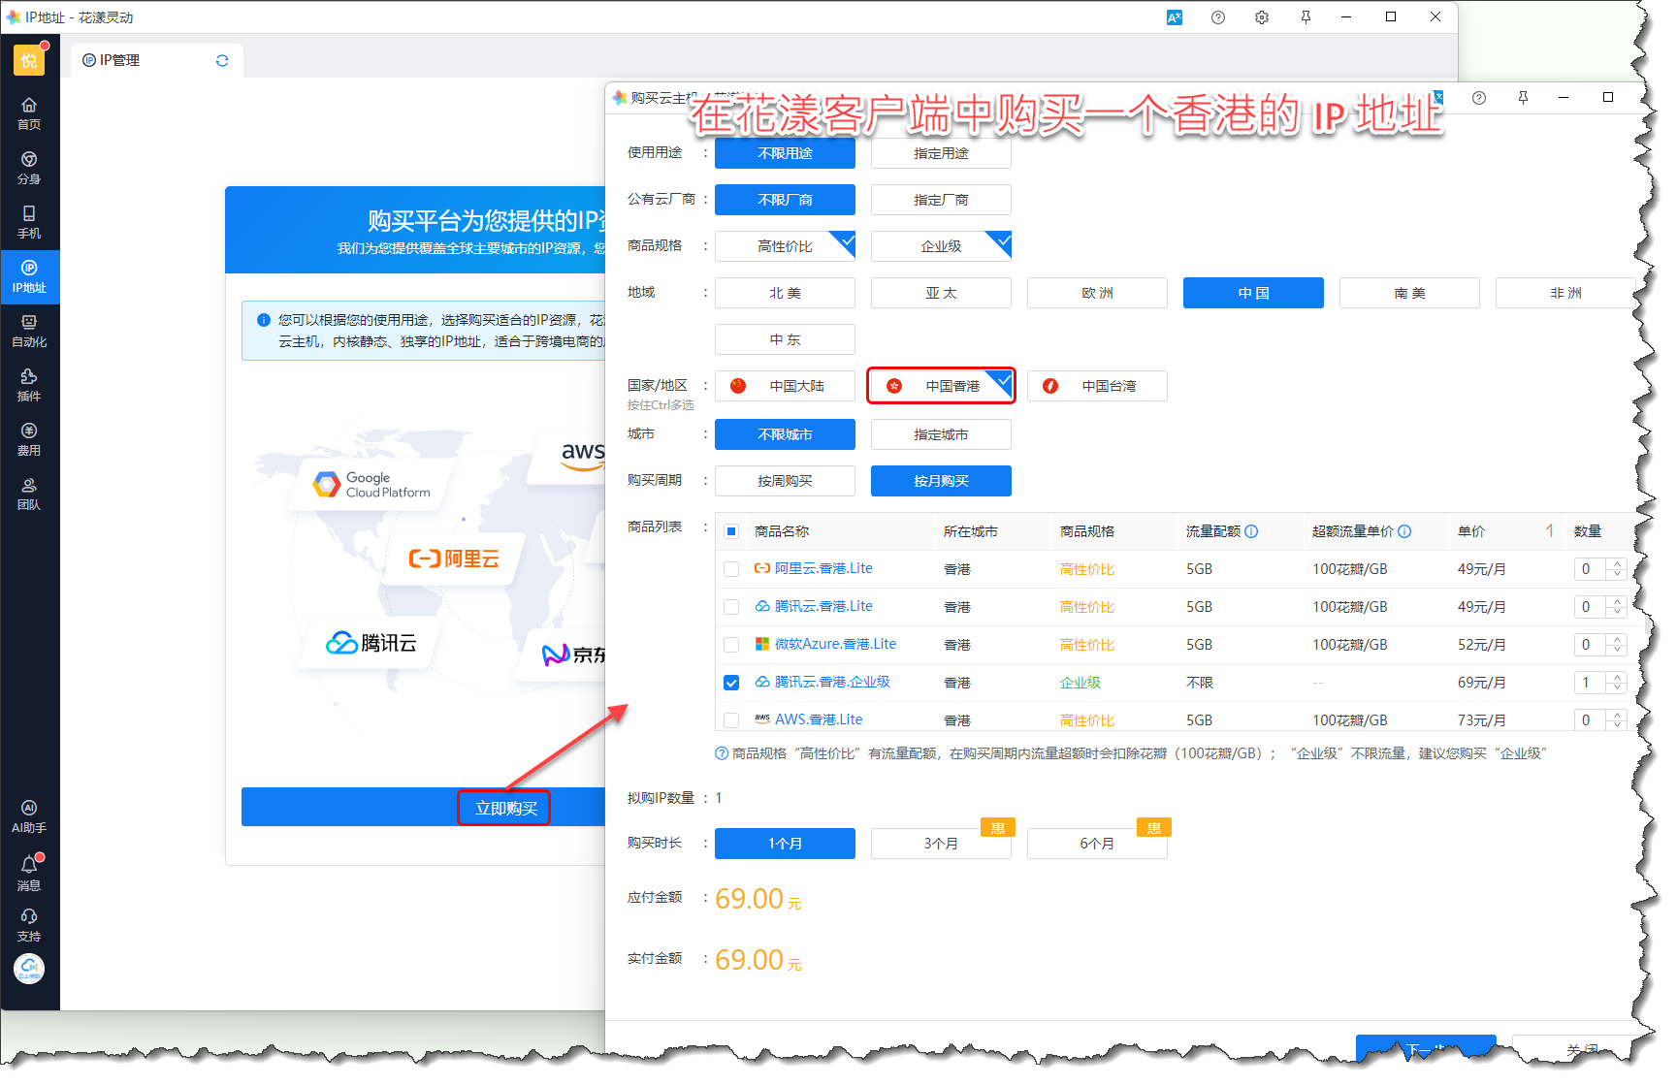Select 中国台湾 country option
Screen dimensions: 1677x1086
[x=1097, y=386]
